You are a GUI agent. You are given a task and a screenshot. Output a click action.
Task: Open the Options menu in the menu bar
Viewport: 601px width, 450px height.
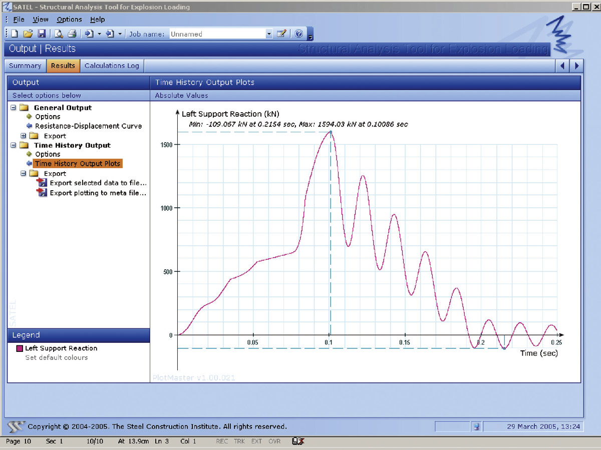click(69, 20)
